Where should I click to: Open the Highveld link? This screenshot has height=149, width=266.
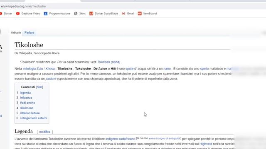click(x=206, y=144)
